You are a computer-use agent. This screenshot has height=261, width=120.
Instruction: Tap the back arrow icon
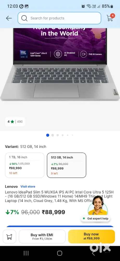[9, 18]
